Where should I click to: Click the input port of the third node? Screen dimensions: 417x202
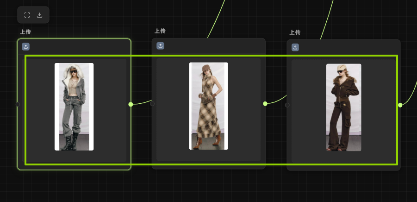(287, 105)
